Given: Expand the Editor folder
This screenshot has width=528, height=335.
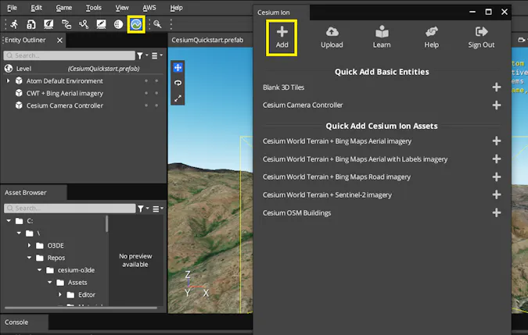Looking at the screenshot, I should [60, 294].
